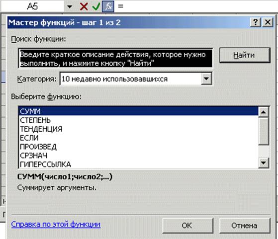This screenshot has height=239, width=278.
Task: Open Справка по этой функции link
Action: [56, 224]
